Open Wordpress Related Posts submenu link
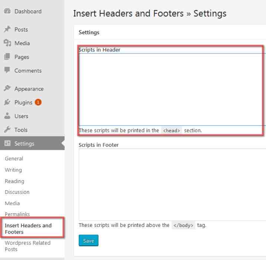266x260 pixels. tap(27, 246)
